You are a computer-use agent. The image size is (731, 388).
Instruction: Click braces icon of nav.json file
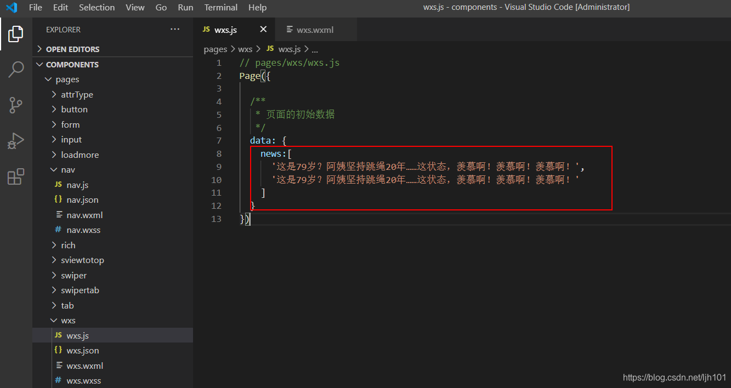tap(58, 200)
